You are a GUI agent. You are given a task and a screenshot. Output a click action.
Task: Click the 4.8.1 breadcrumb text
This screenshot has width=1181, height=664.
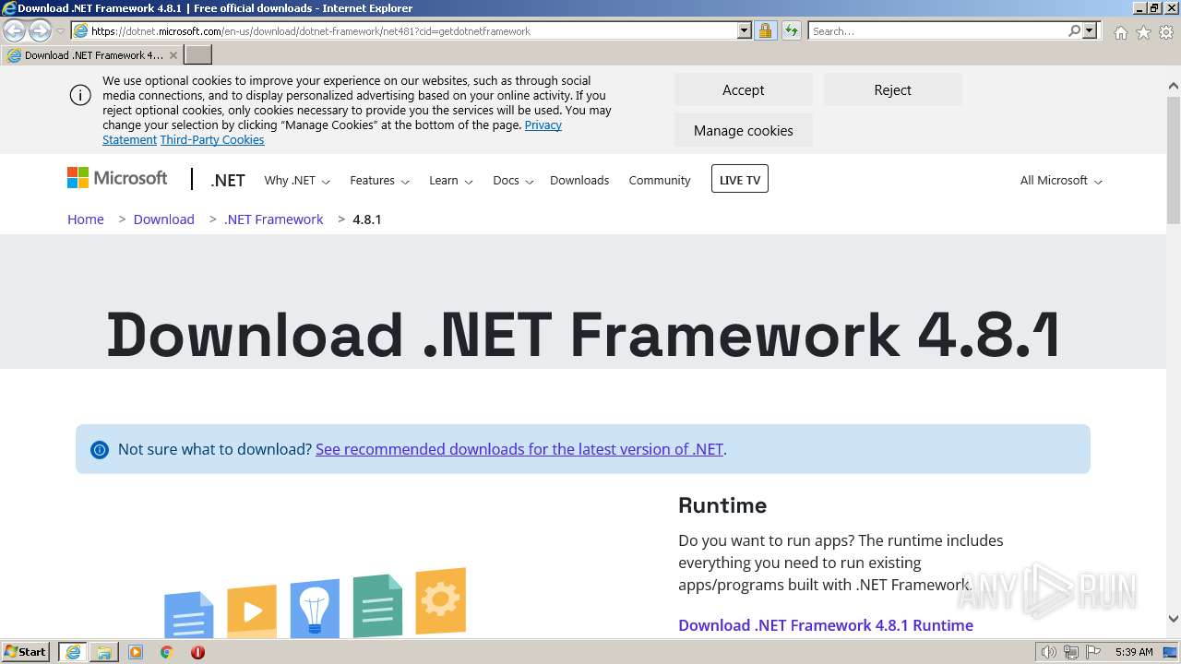click(x=367, y=219)
